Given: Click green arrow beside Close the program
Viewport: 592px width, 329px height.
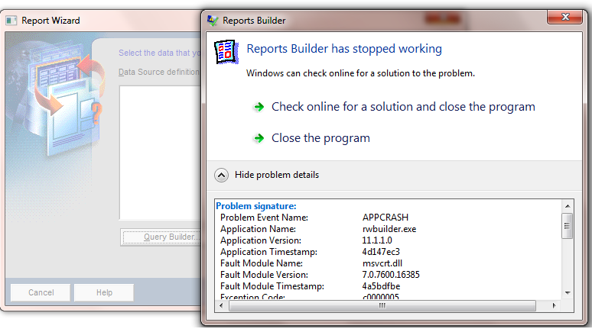Looking at the screenshot, I should click(259, 138).
